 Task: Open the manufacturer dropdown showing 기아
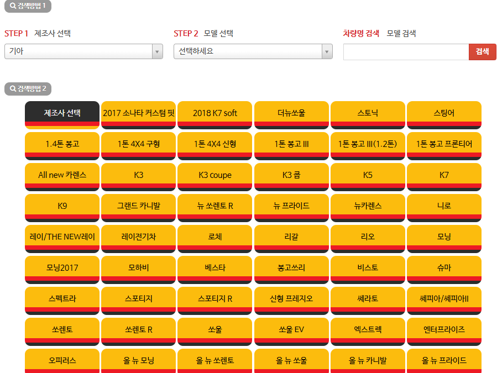(x=83, y=51)
